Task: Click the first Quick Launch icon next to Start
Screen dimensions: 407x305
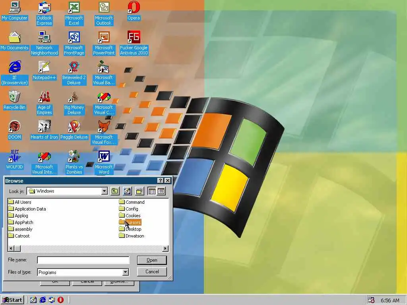Action: click(x=33, y=300)
